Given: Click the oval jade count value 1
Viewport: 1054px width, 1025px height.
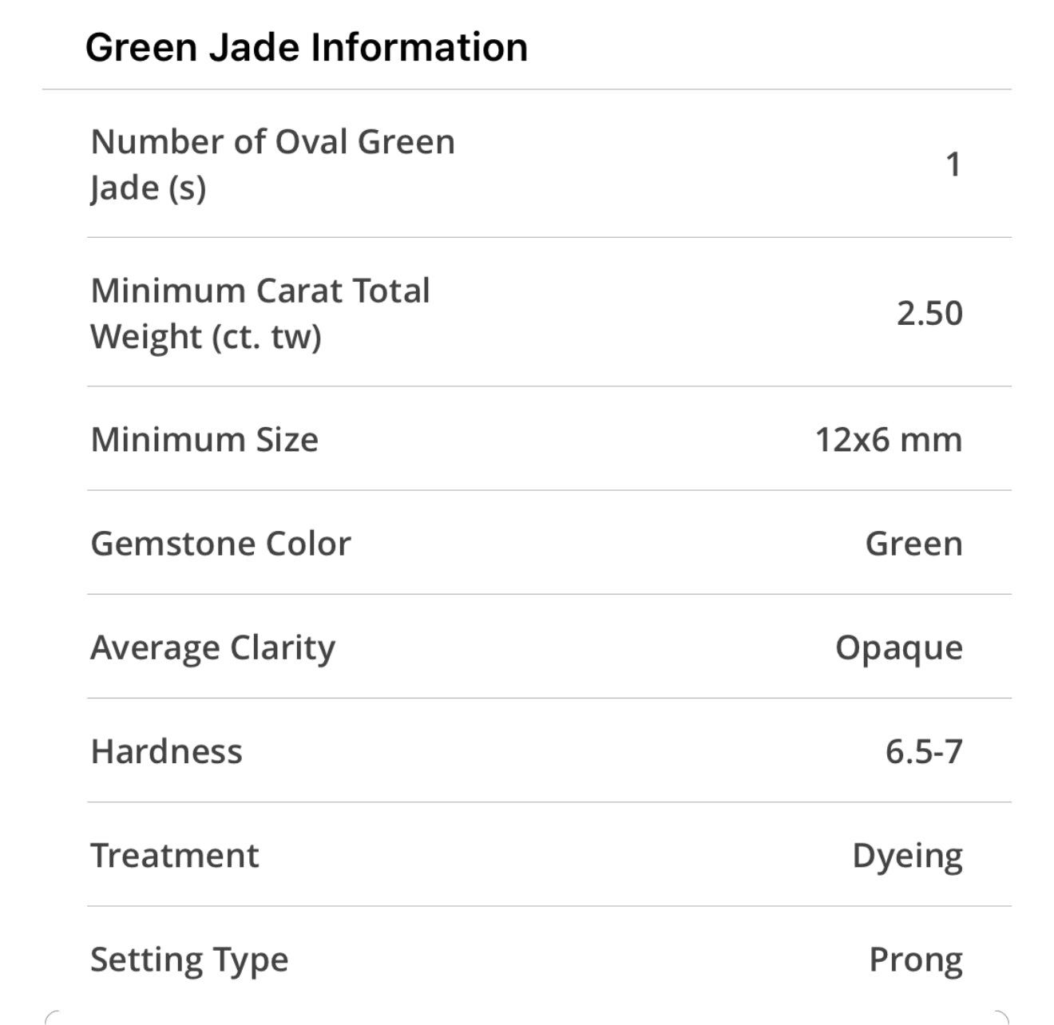Looking at the screenshot, I should coord(953,164).
